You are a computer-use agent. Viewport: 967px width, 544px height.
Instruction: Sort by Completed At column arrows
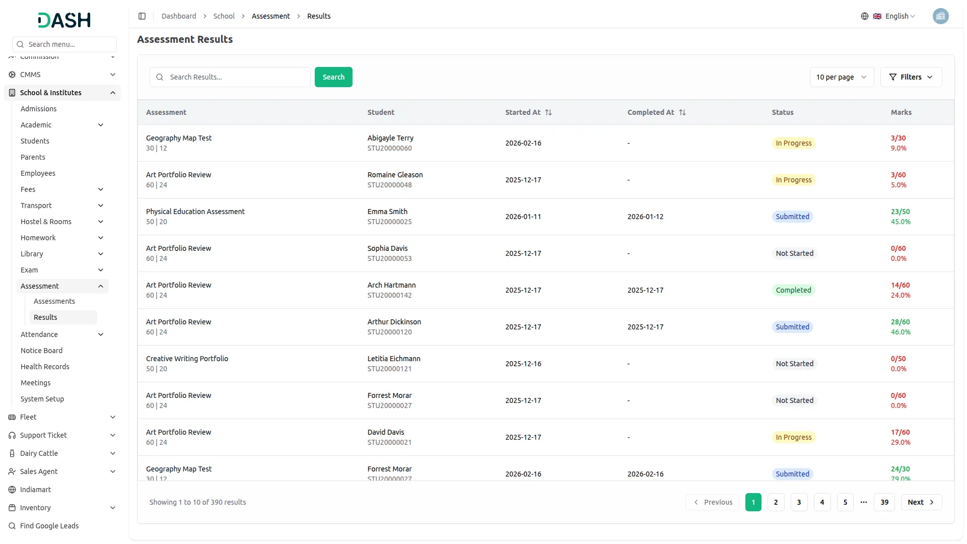(x=682, y=112)
